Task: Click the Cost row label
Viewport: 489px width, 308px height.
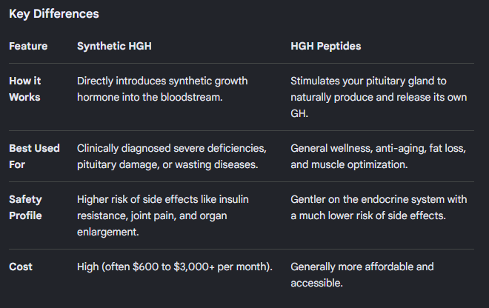Action: (x=21, y=267)
